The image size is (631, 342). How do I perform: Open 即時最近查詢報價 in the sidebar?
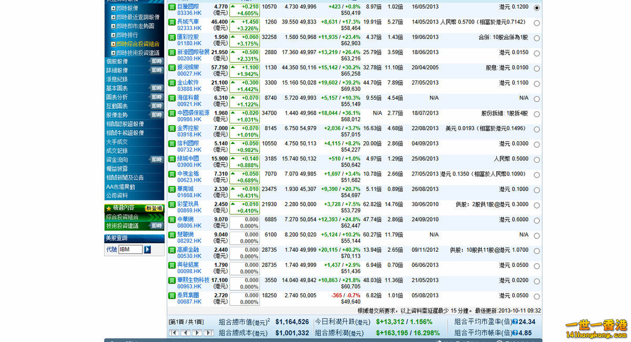click(x=138, y=17)
